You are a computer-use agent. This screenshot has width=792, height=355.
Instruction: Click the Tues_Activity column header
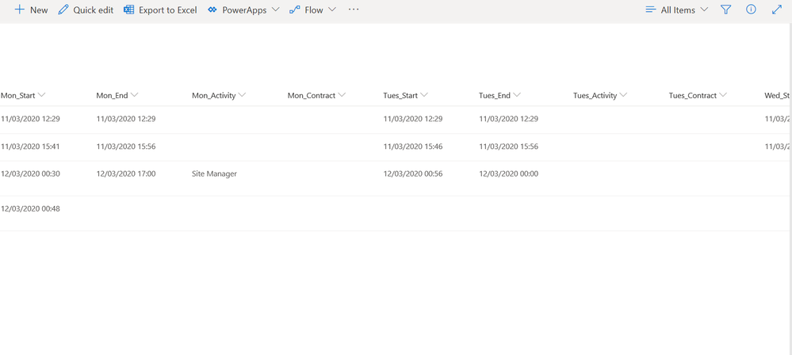point(595,95)
